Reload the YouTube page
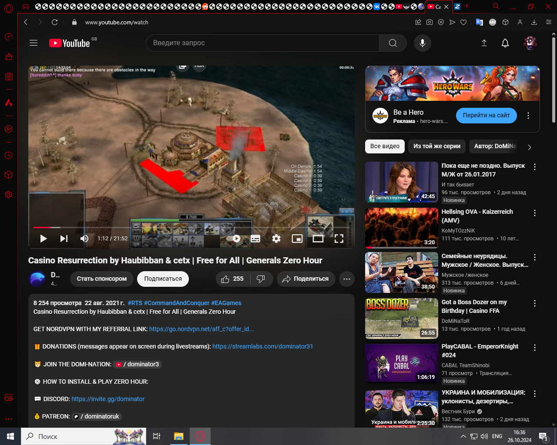Image resolution: width=557 pixels, height=445 pixels. tap(54, 22)
